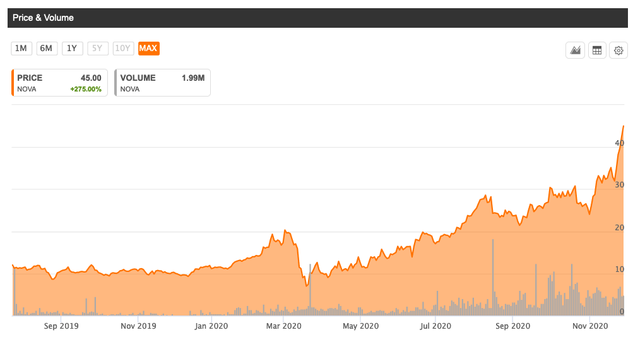Click the tallest volume bar before Sep 2020

click(x=493, y=278)
